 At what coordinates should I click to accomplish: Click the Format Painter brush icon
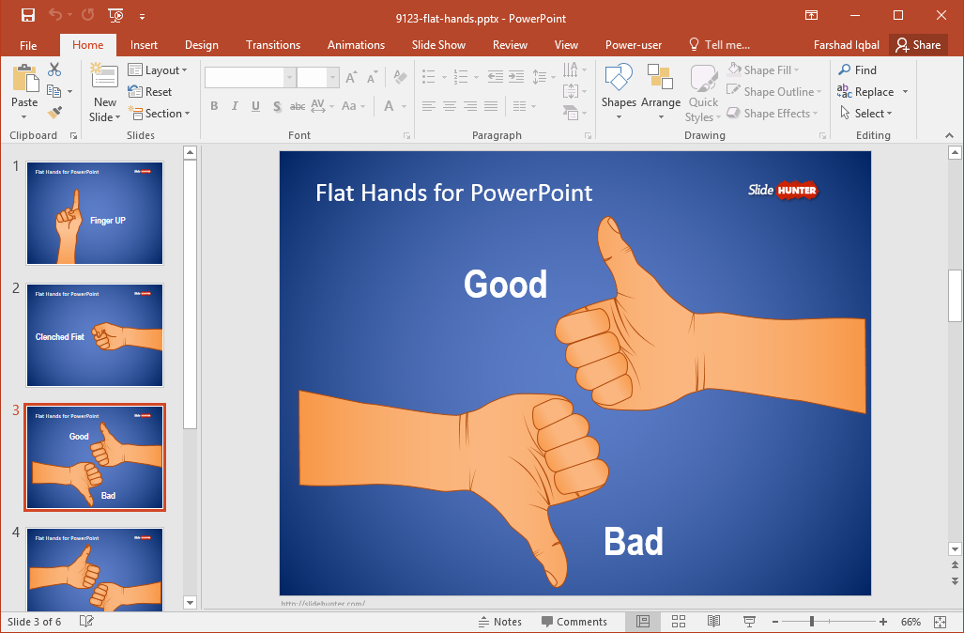coord(54,113)
